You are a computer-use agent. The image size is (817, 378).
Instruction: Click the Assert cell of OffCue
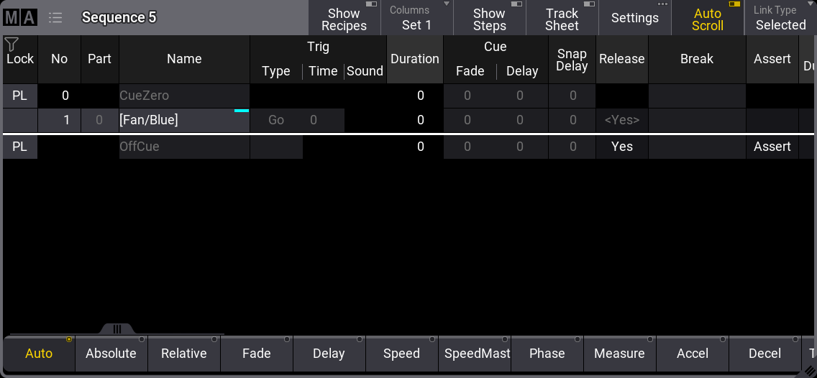pos(772,147)
